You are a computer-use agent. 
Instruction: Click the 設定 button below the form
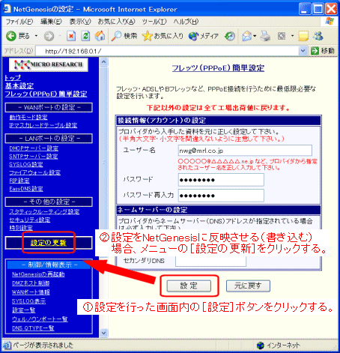(x=189, y=286)
